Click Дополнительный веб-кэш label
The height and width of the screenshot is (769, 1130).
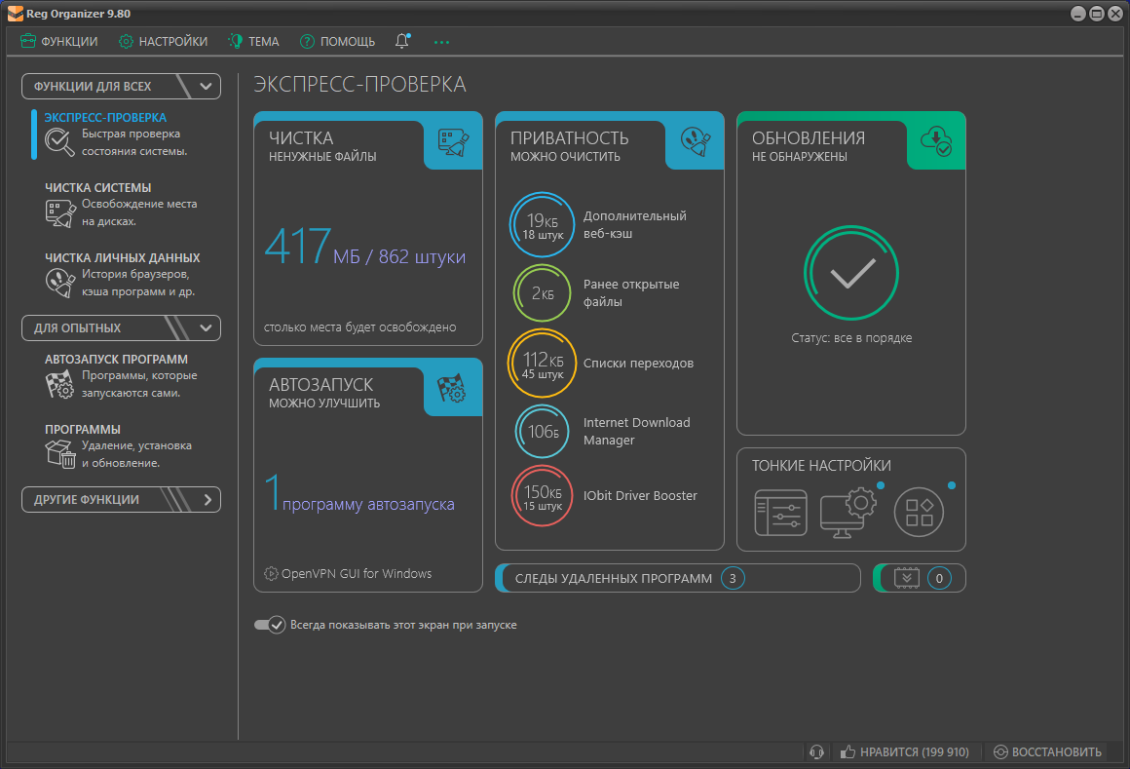[635, 225]
